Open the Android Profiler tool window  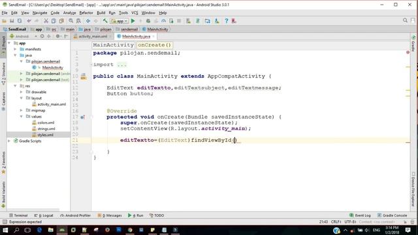(76, 215)
